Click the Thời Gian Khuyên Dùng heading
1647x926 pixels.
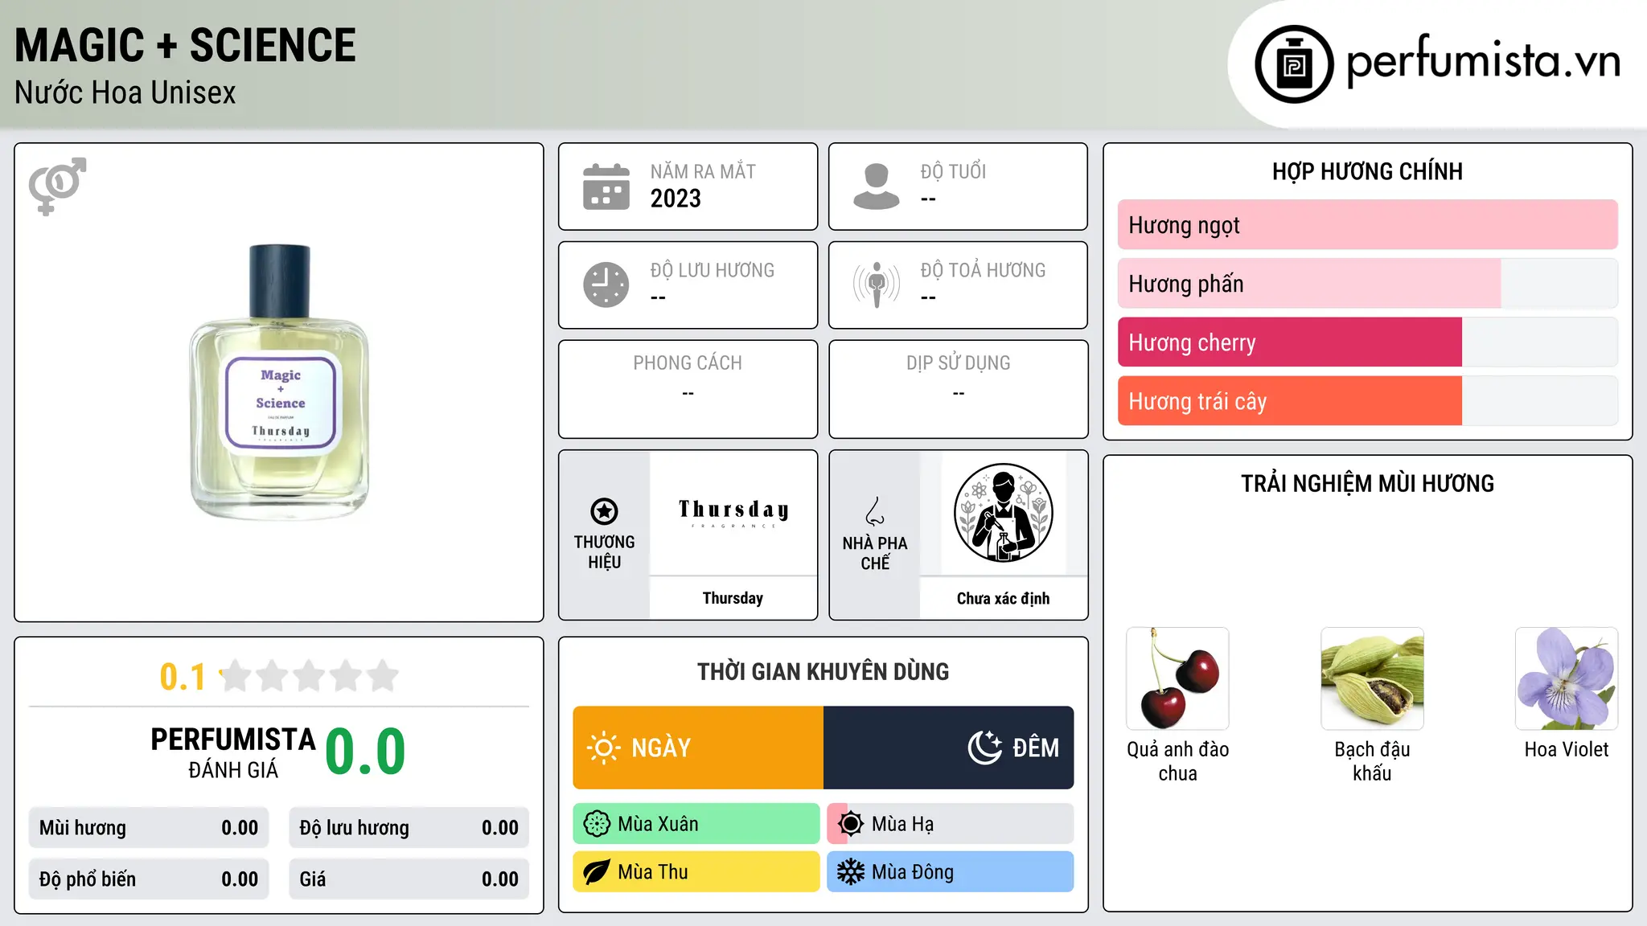click(x=823, y=672)
